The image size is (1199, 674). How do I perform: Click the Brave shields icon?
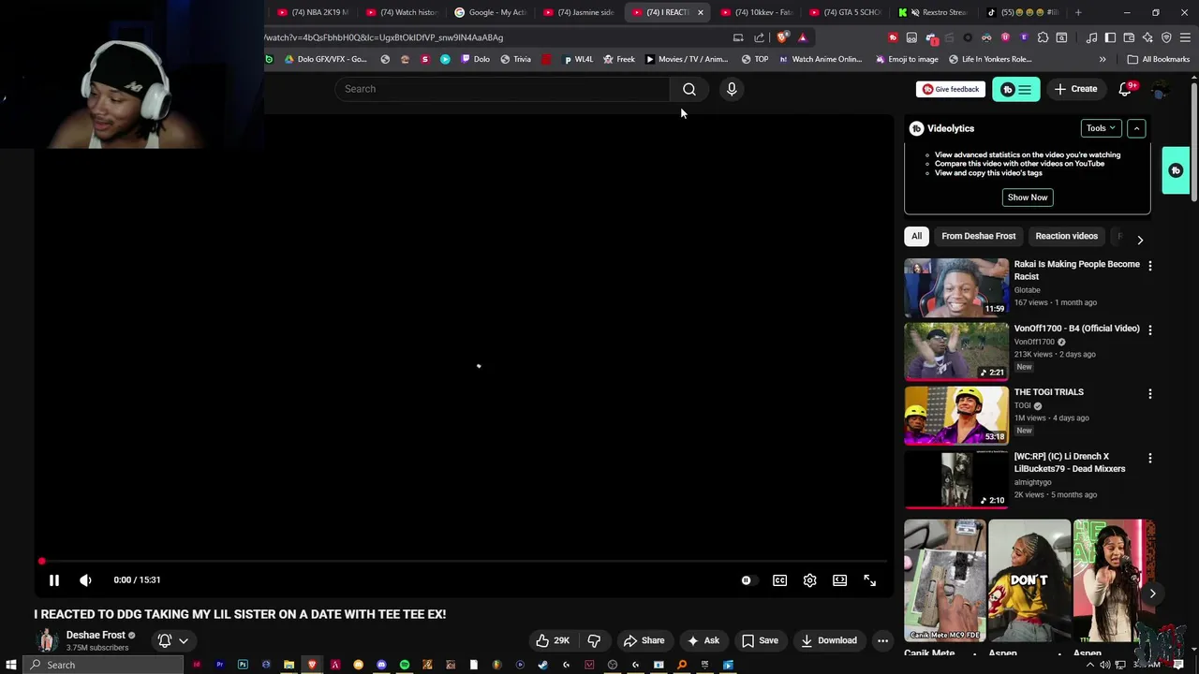783,37
